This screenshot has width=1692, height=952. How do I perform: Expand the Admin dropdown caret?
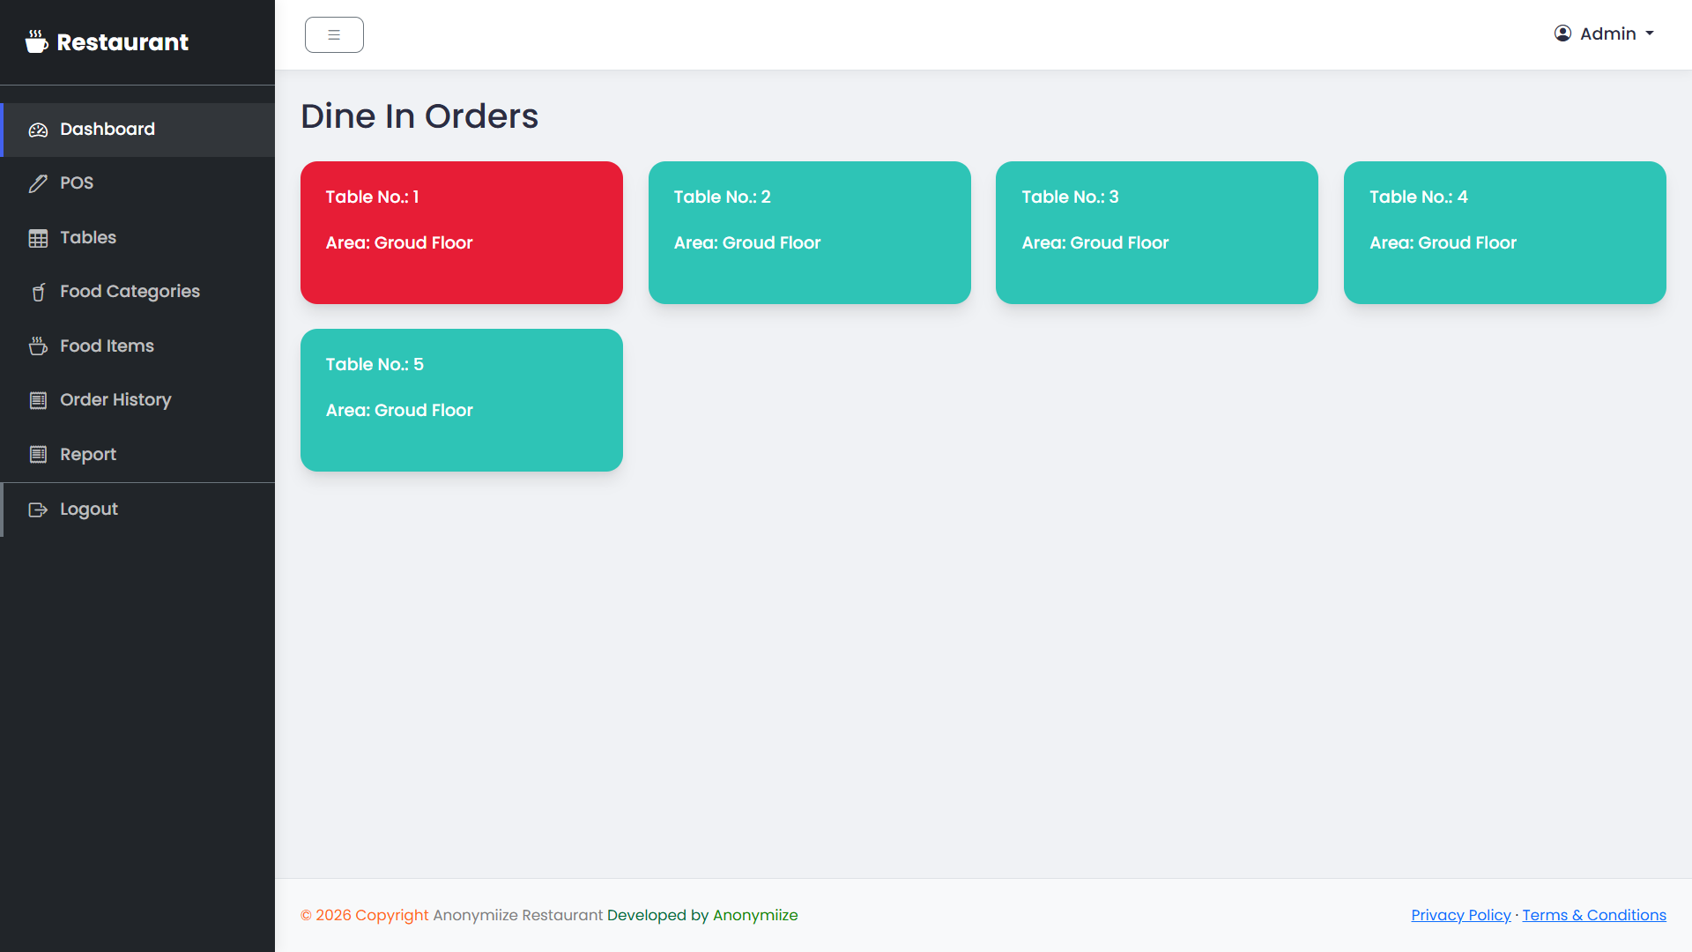[1650, 33]
